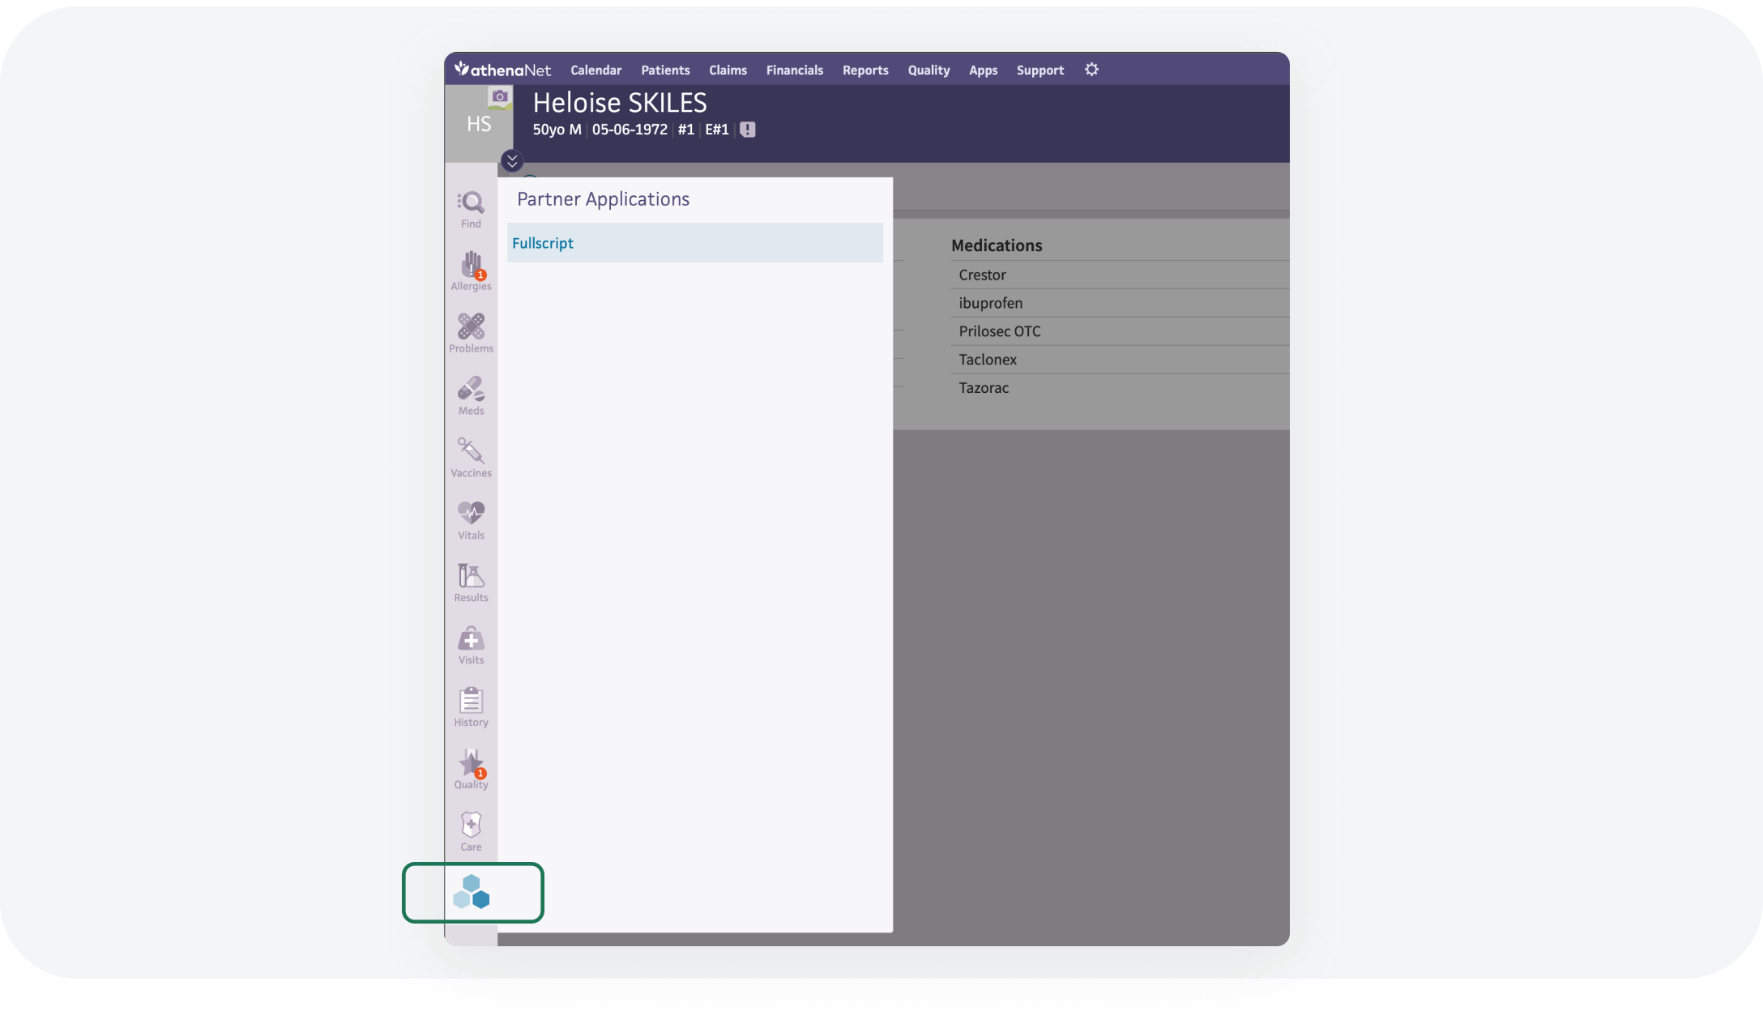
Task: Click the Problems bandage icon
Action: pyautogui.click(x=470, y=331)
